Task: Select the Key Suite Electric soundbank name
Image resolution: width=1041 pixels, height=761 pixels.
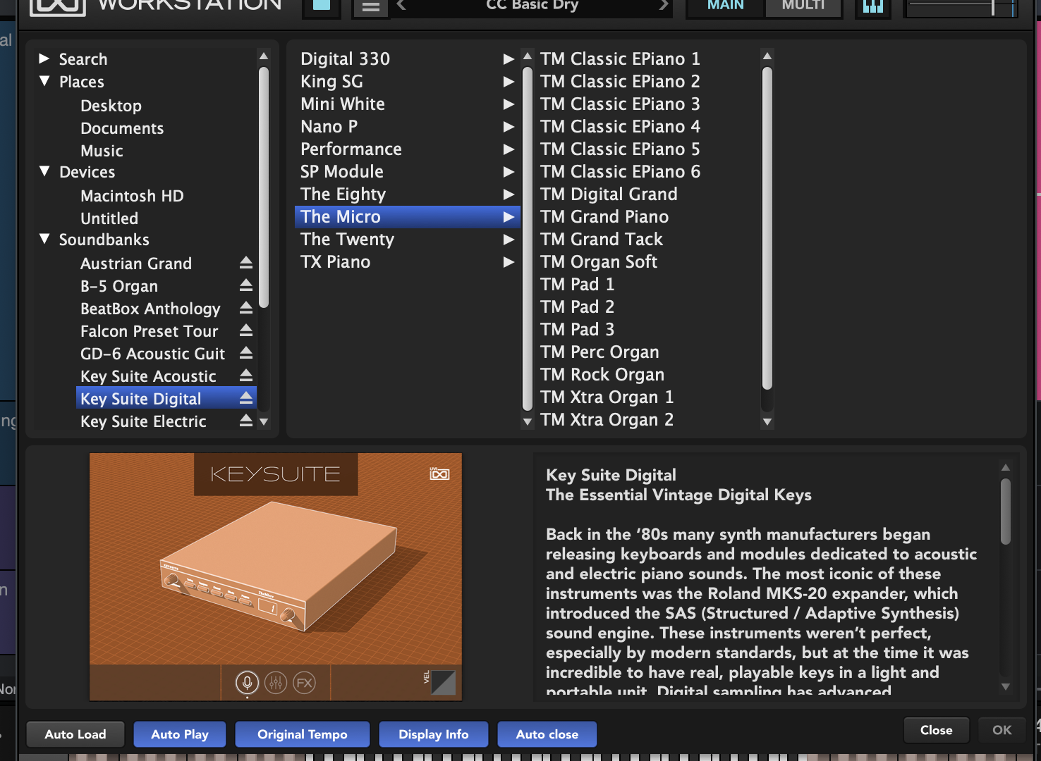Action: click(143, 421)
